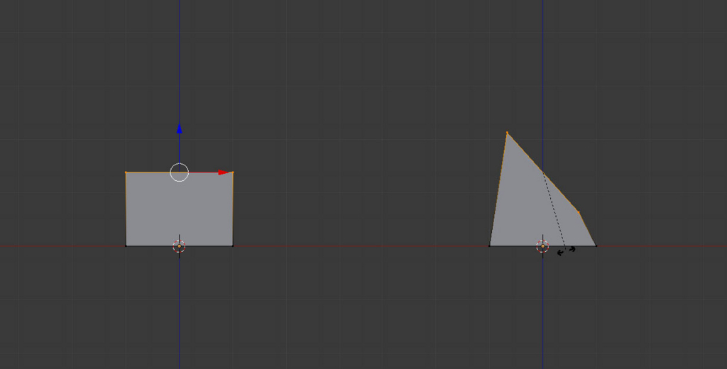Select the bottom-right vertex of the square

[233, 246]
